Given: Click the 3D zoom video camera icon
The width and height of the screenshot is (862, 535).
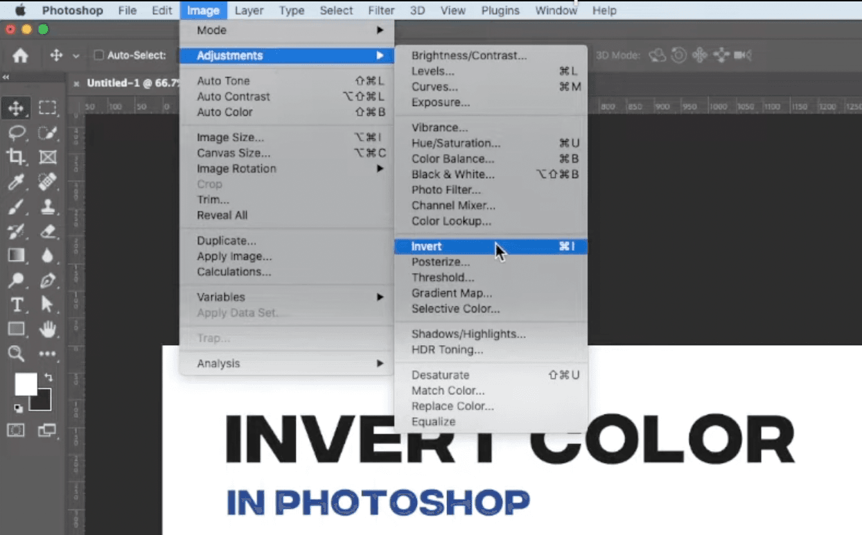Looking at the screenshot, I should 743,55.
